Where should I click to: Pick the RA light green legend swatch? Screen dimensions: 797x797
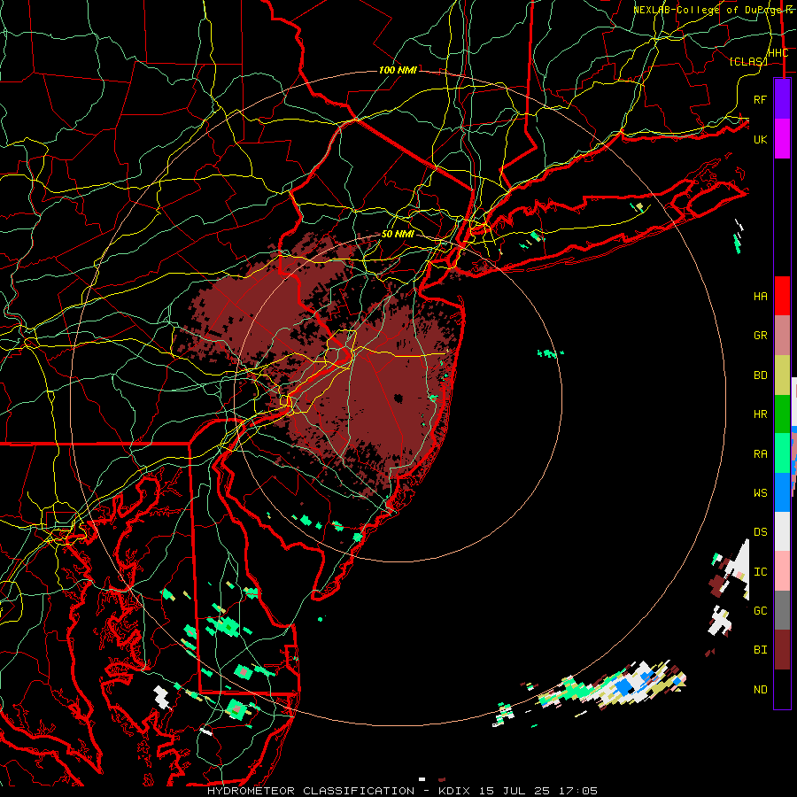click(x=782, y=453)
